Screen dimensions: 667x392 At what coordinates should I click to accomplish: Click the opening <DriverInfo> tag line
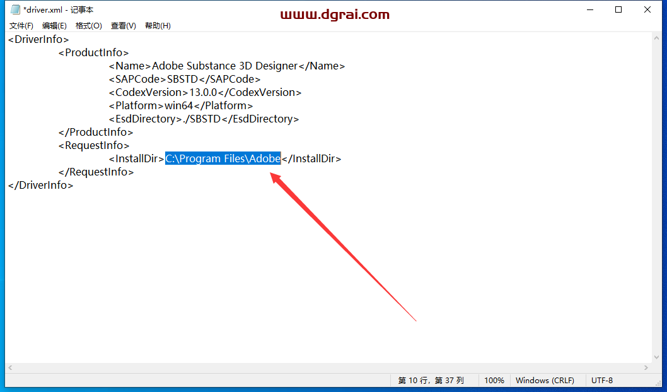(38, 39)
